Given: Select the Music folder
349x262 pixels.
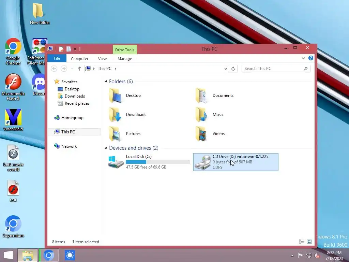Looking at the screenshot, I should (x=209, y=115).
